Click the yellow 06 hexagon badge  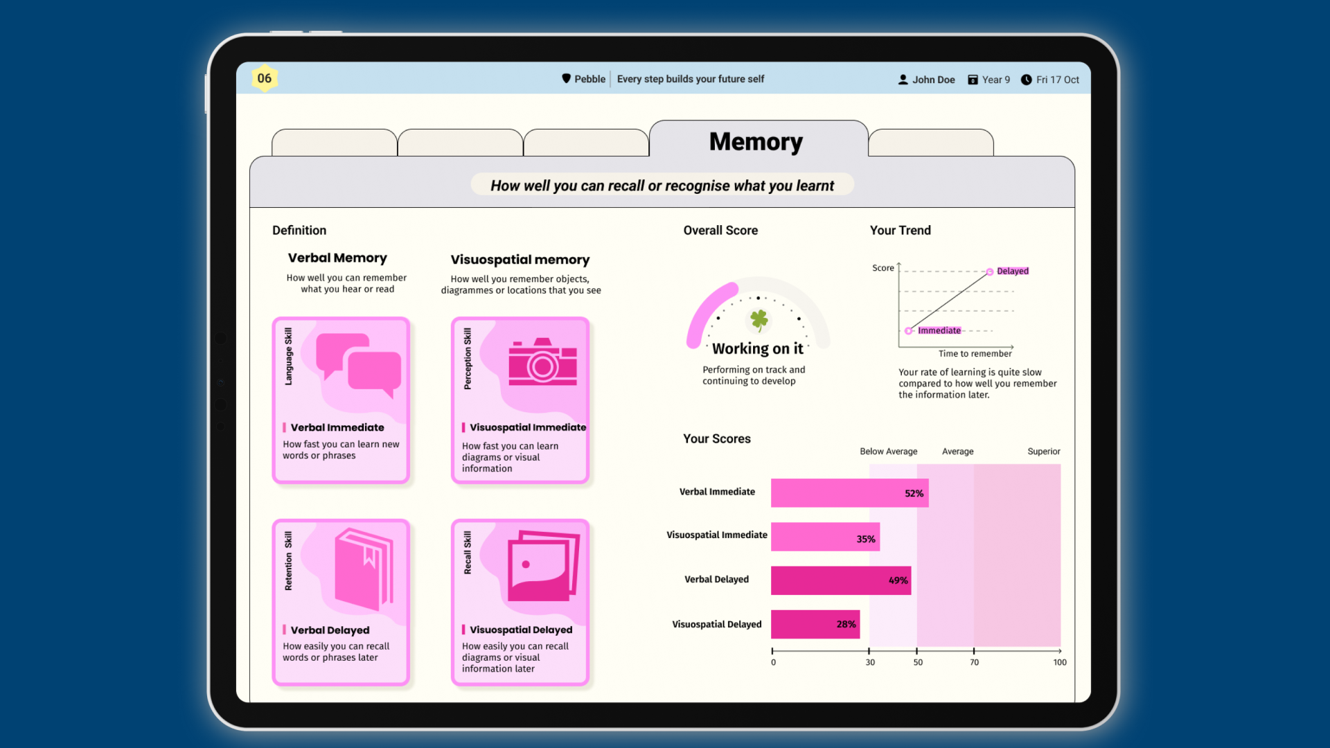[x=264, y=78]
